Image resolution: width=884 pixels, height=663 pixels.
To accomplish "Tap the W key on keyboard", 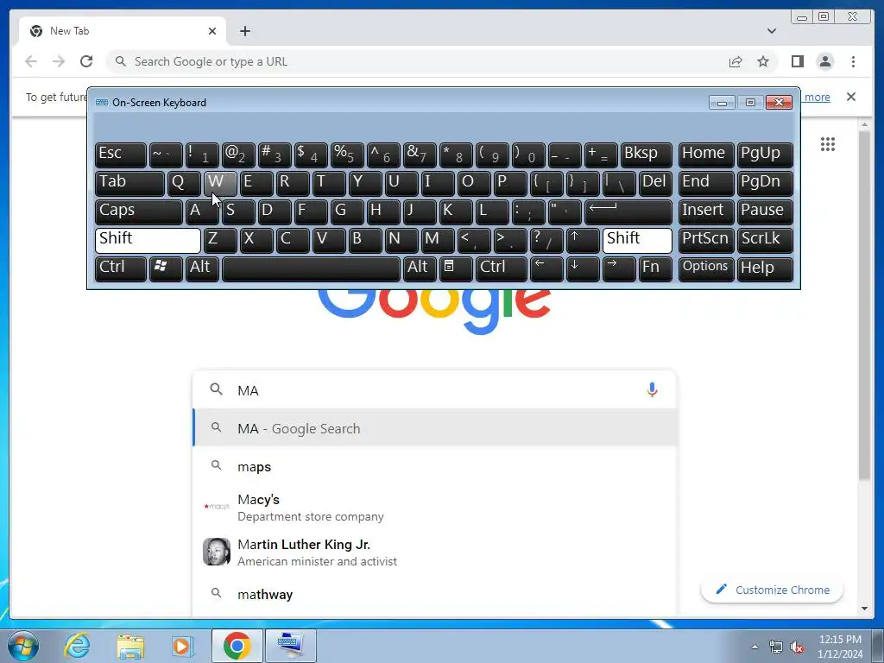I will click(220, 183).
